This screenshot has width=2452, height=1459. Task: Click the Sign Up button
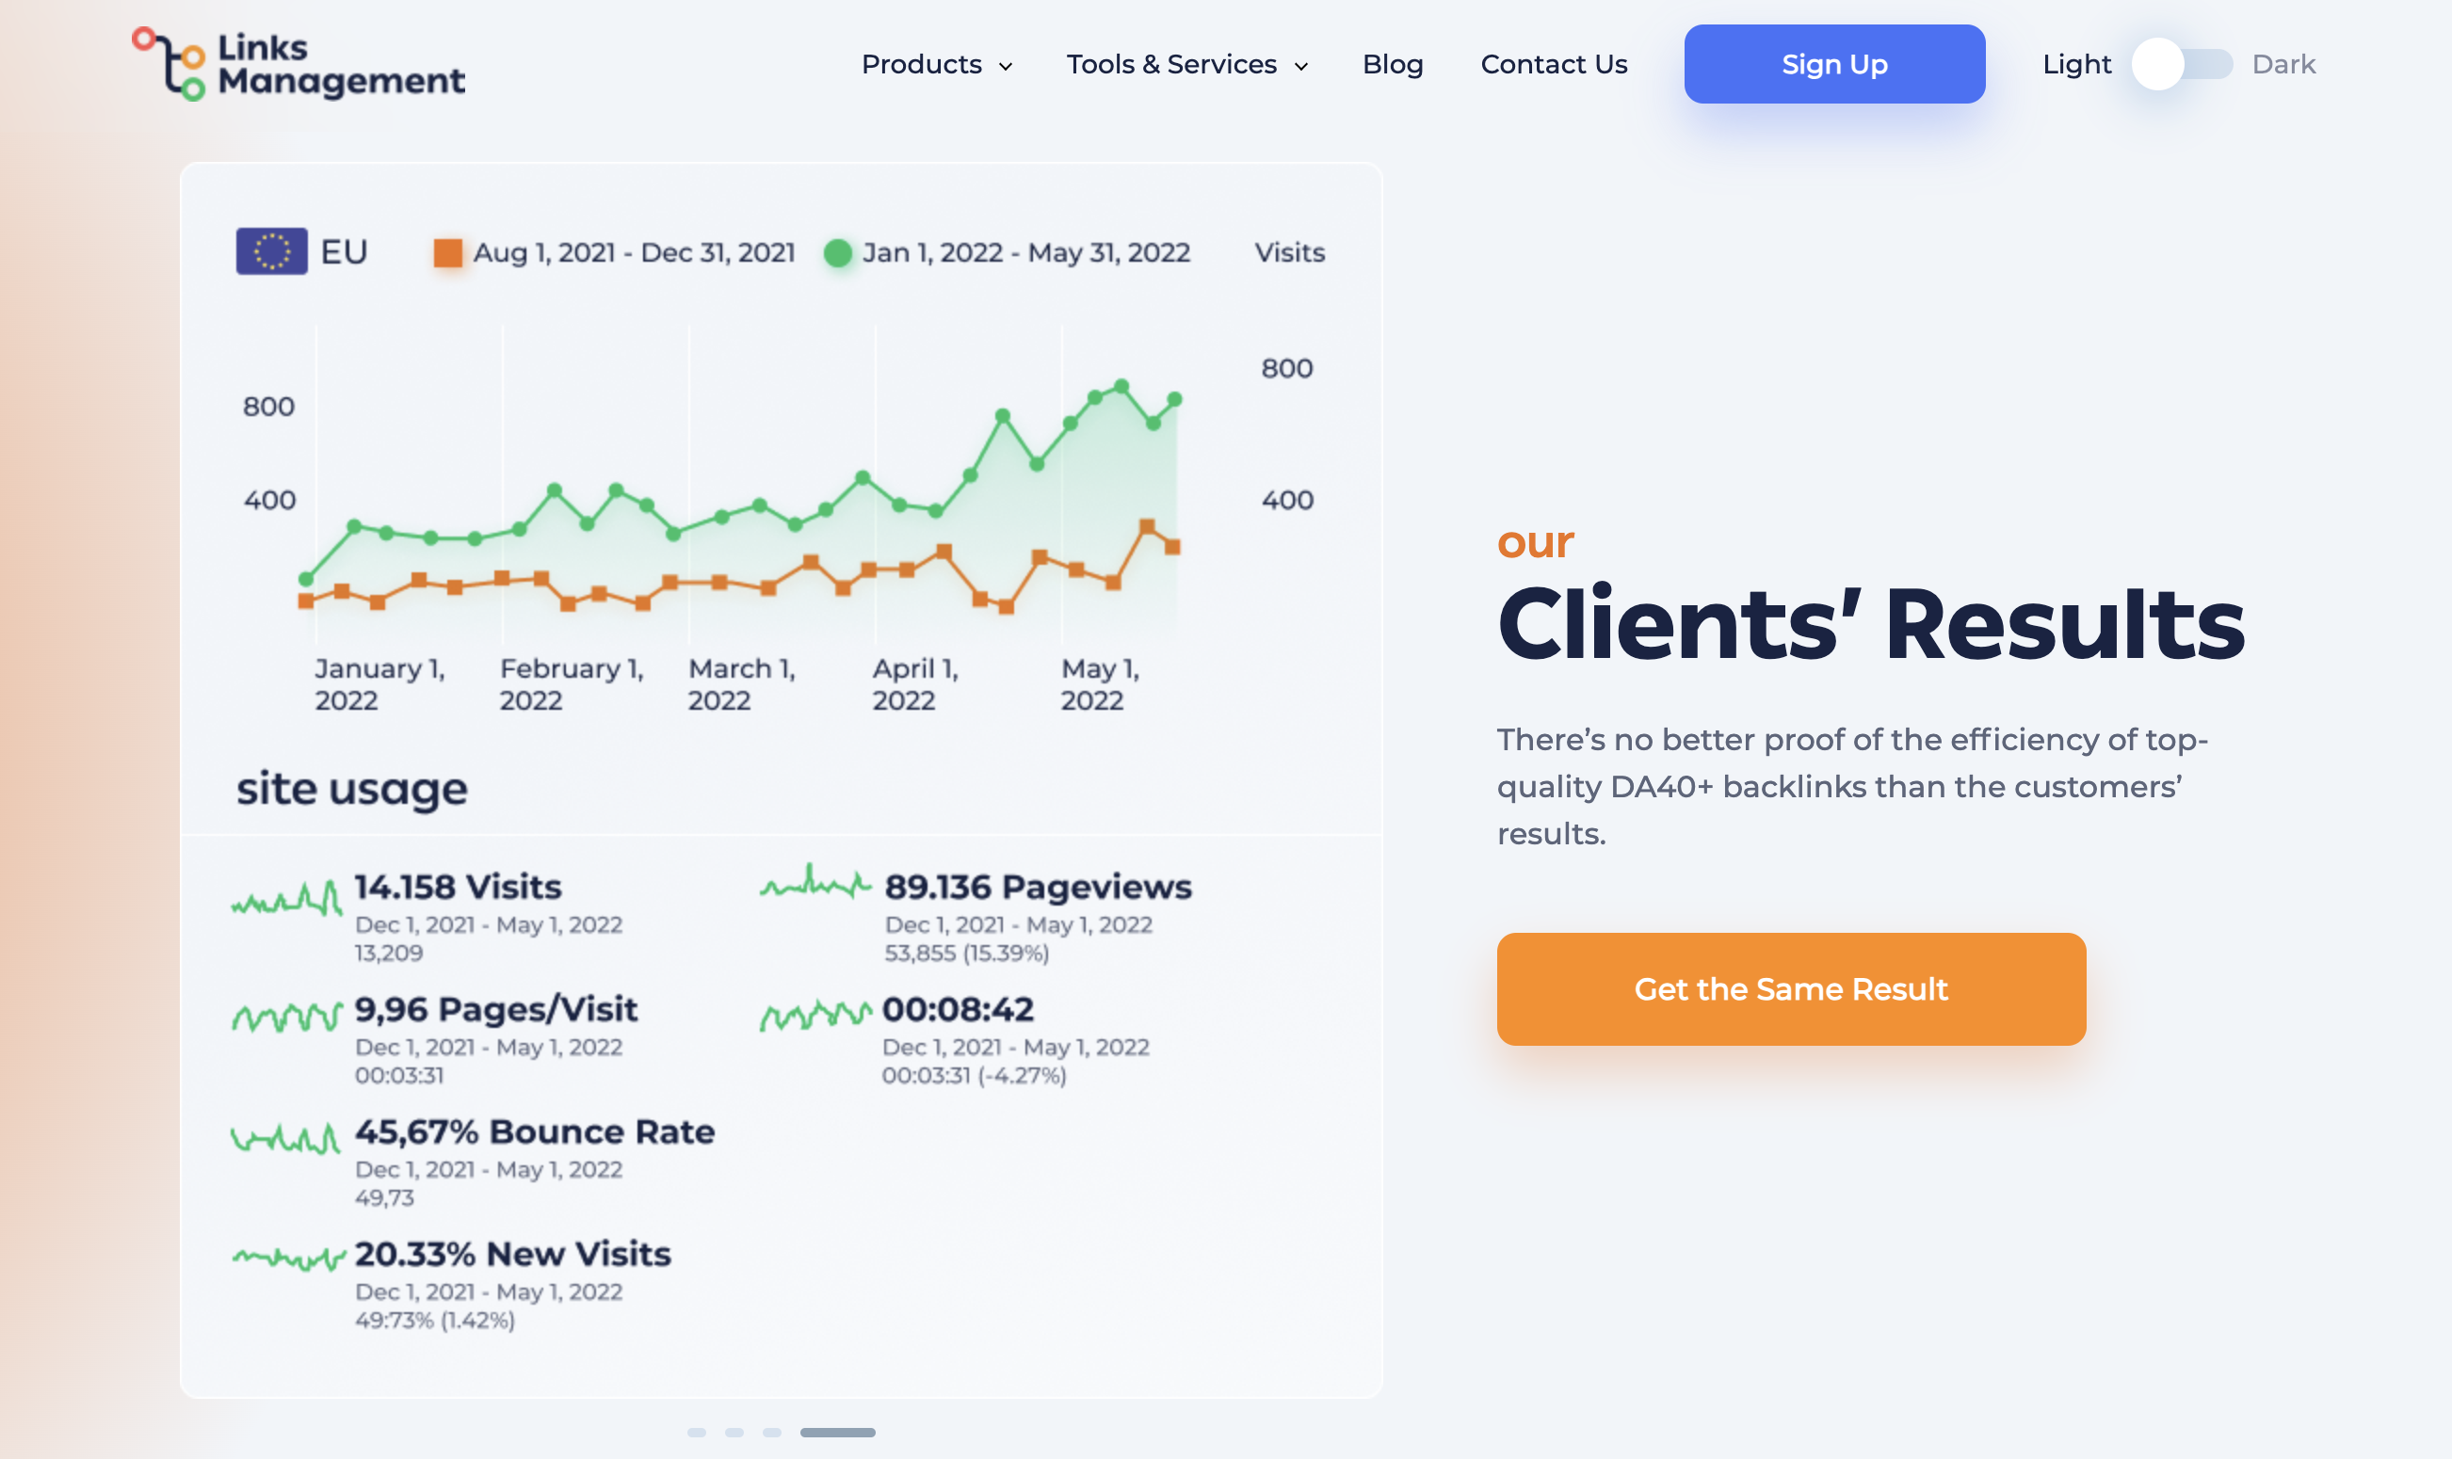(x=1833, y=62)
